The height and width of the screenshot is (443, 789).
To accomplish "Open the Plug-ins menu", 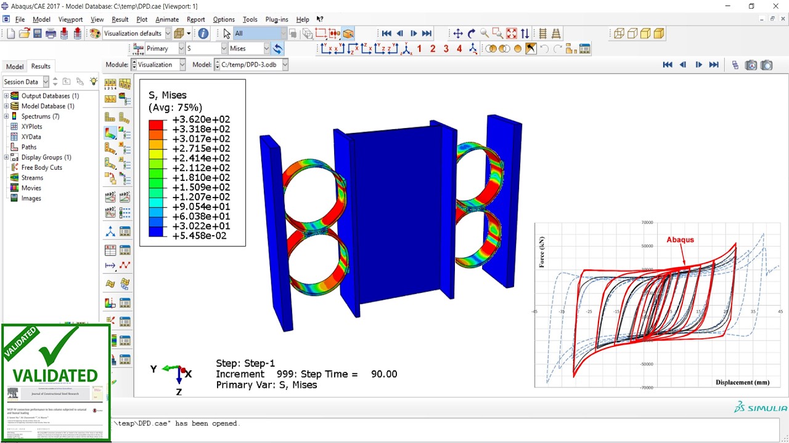I will click(276, 19).
